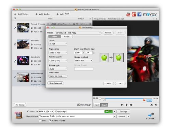Toggle fullscreen preview icon
171x131 pixels.
point(152,105)
